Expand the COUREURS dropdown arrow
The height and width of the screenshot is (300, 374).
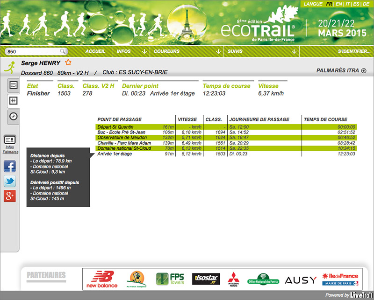click(x=216, y=51)
